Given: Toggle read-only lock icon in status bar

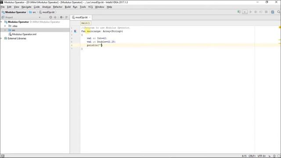Looking at the screenshot, I should tap(269, 156).
